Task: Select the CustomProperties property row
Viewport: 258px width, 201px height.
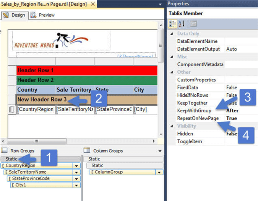Action: (217, 80)
